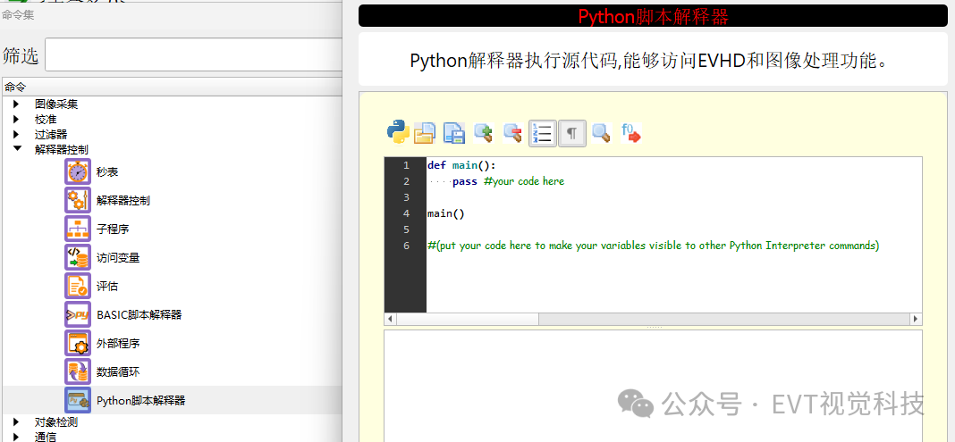The width and height of the screenshot is (955, 442).
Task: Click the 'pass #your code here' line
Action: pyautogui.click(x=508, y=181)
